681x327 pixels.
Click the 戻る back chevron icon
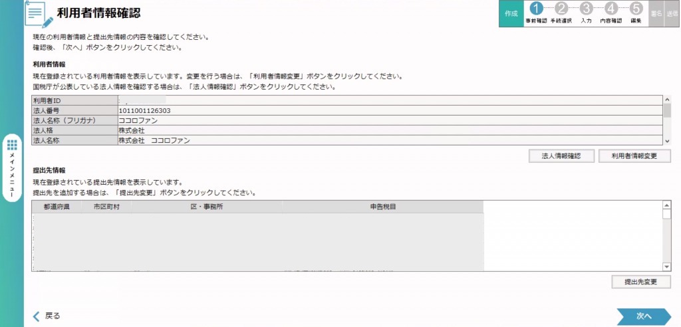(x=37, y=316)
